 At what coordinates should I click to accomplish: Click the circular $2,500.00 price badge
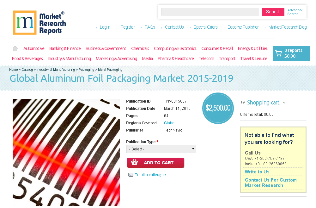218,108
